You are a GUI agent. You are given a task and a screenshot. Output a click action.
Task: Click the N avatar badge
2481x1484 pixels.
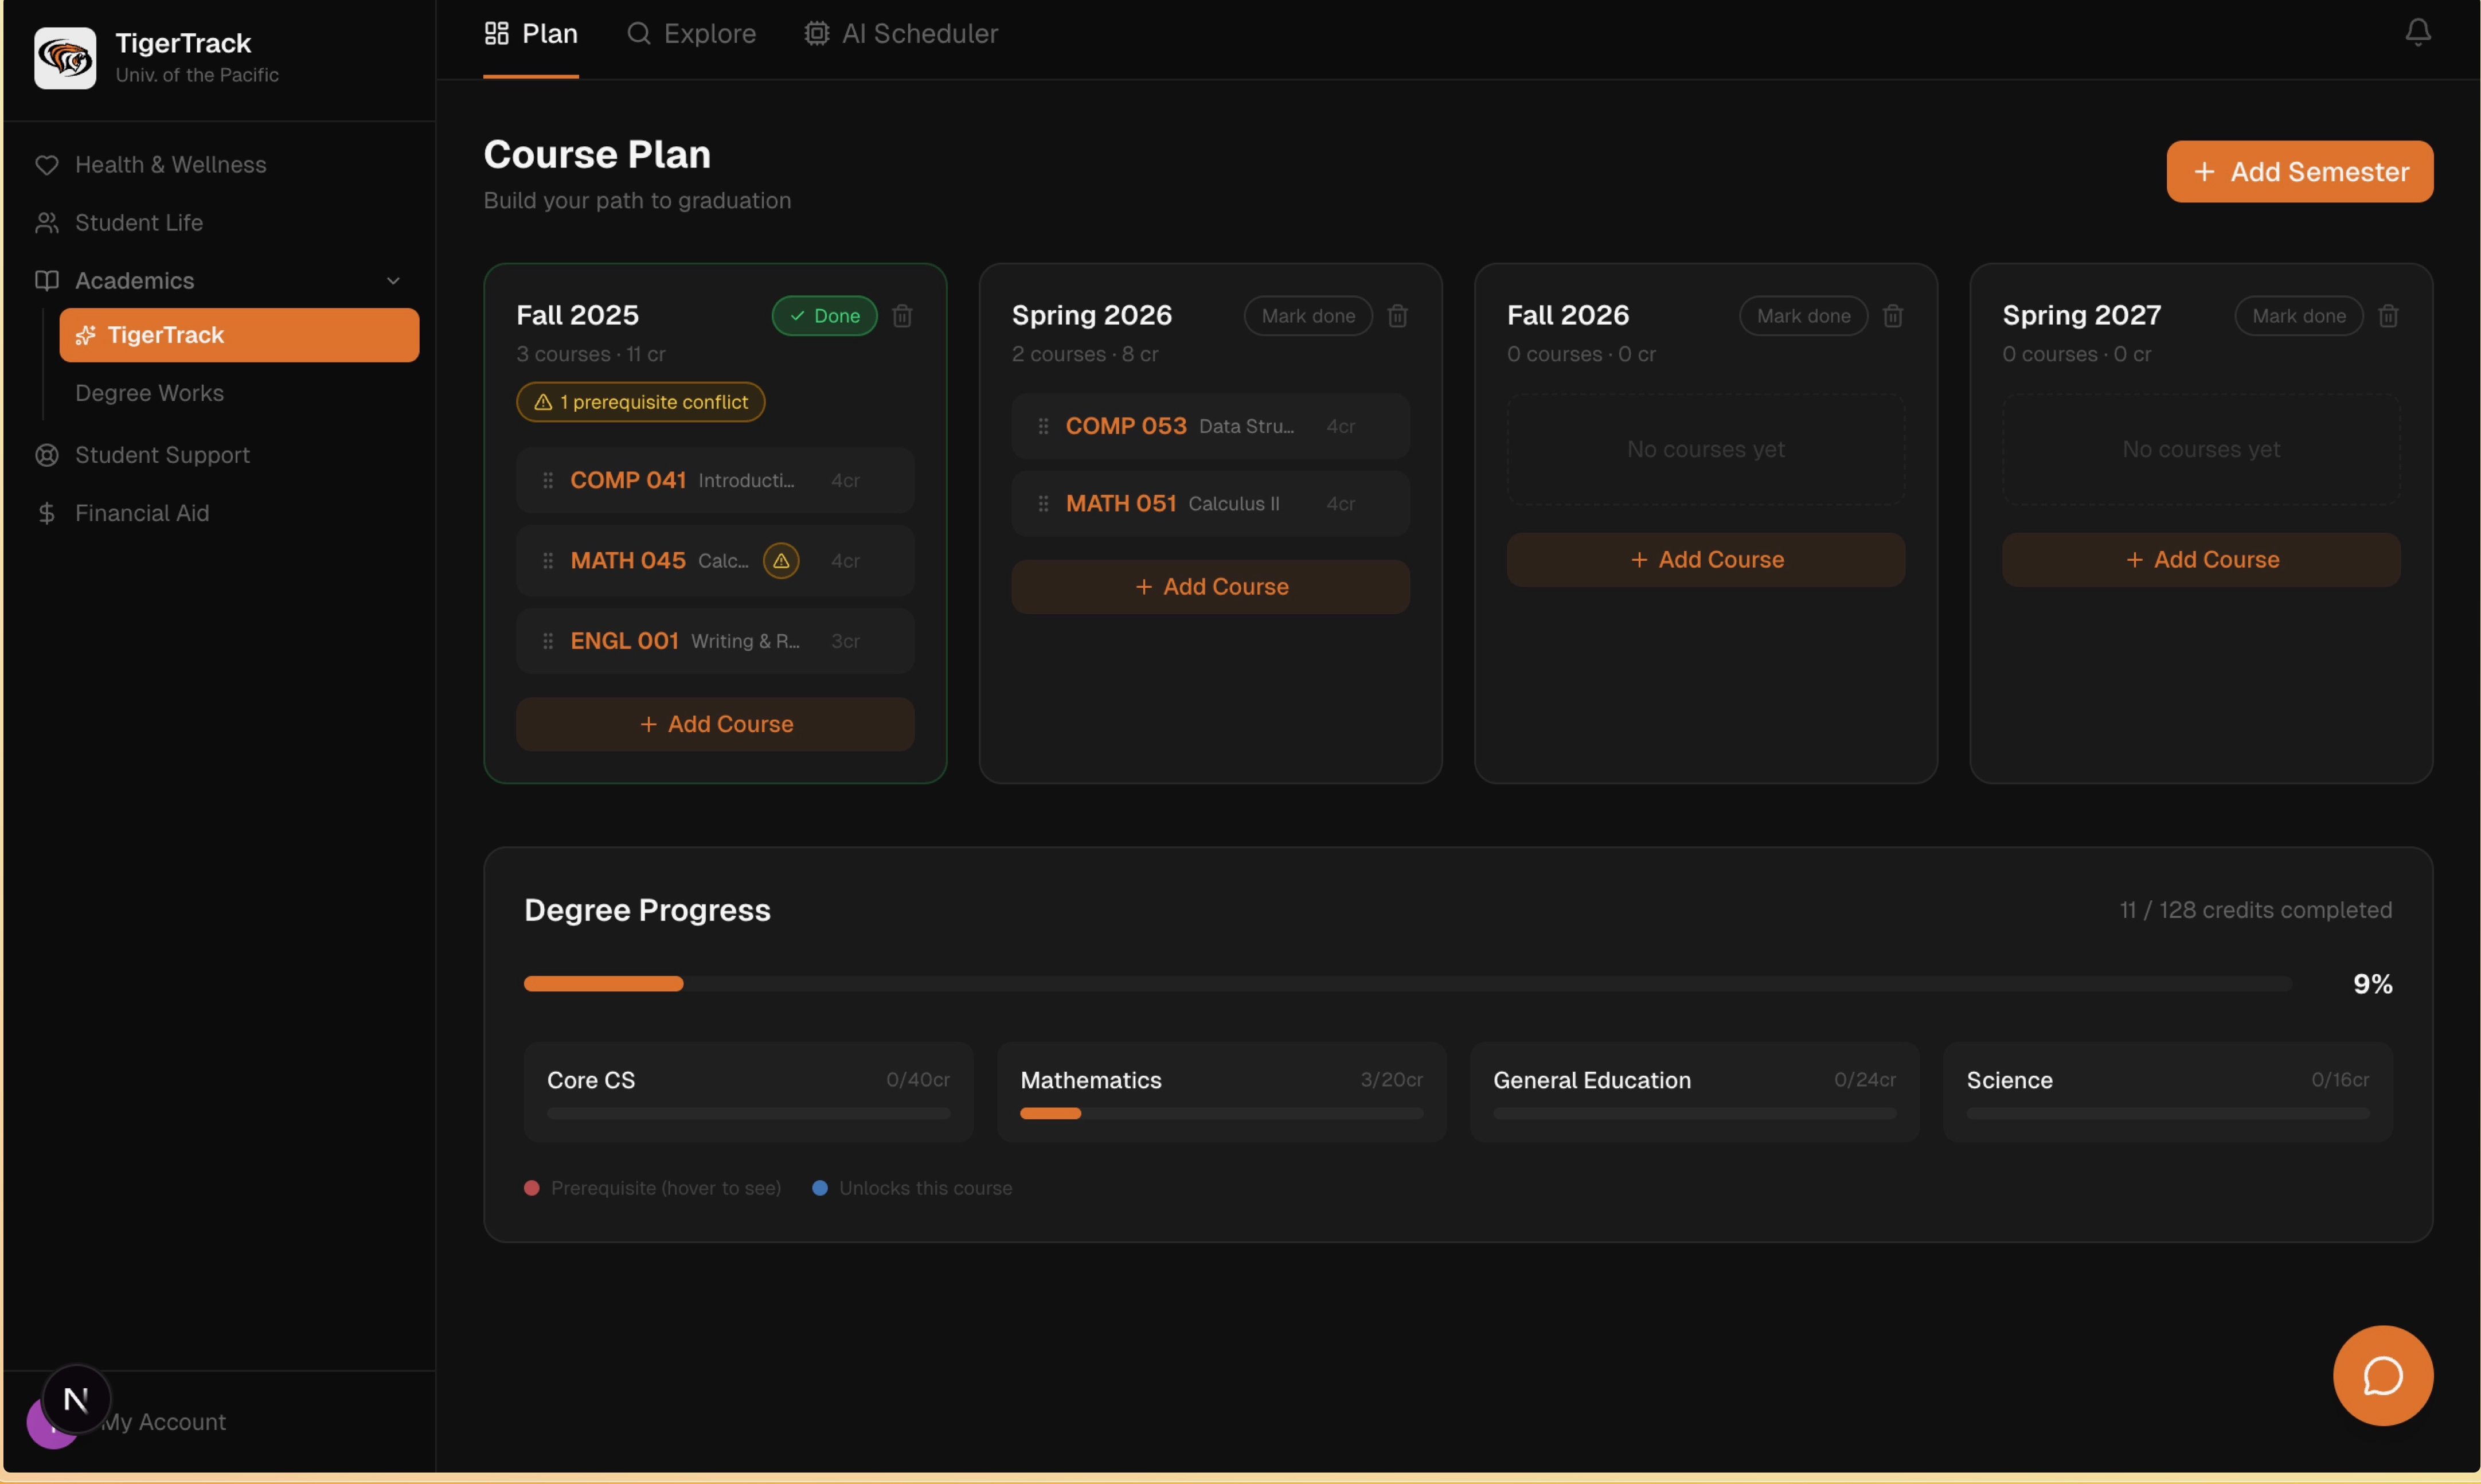point(76,1398)
